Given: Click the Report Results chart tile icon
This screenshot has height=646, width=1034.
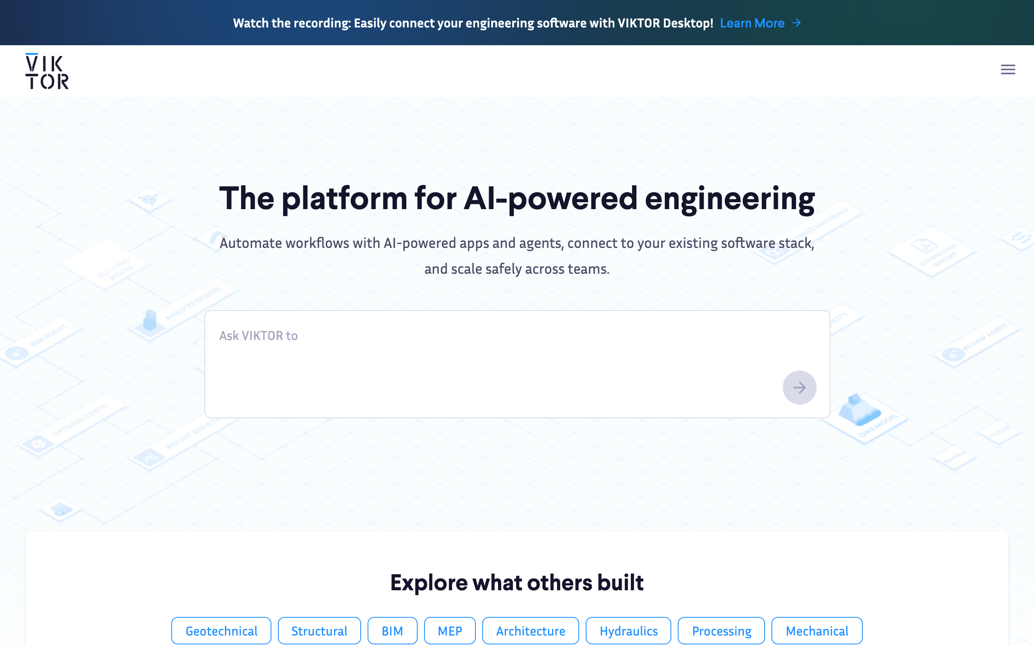Looking at the screenshot, I should click(149, 458).
